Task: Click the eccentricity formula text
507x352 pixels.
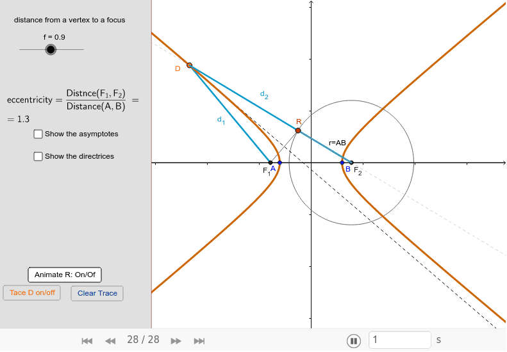Action: coord(73,100)
